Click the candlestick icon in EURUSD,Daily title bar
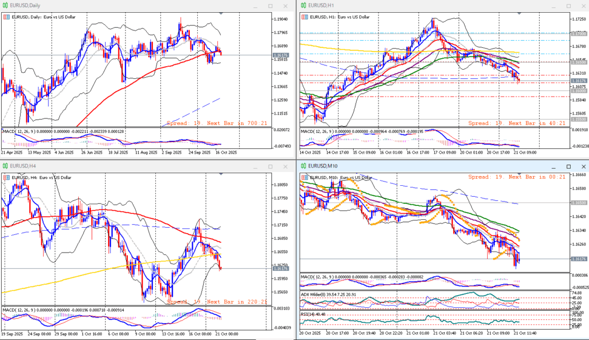The height and width of the screenshot is (340, 589). click(x=5, y=5)
